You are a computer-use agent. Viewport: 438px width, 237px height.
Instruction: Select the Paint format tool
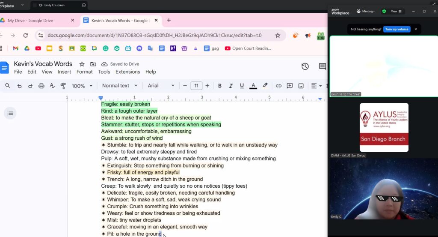click(63, 86)
